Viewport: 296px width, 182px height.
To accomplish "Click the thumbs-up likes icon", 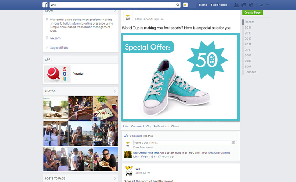I will tap(126, 136).
